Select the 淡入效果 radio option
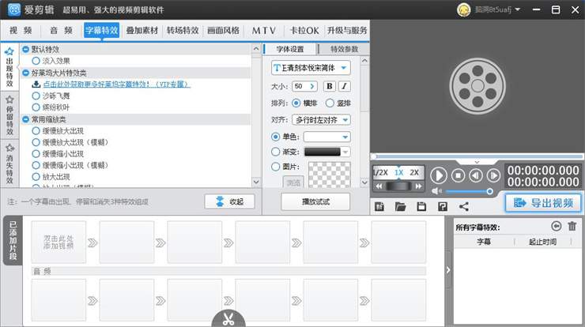This screenshot has width=585, height=327. [x=36, y=61]
